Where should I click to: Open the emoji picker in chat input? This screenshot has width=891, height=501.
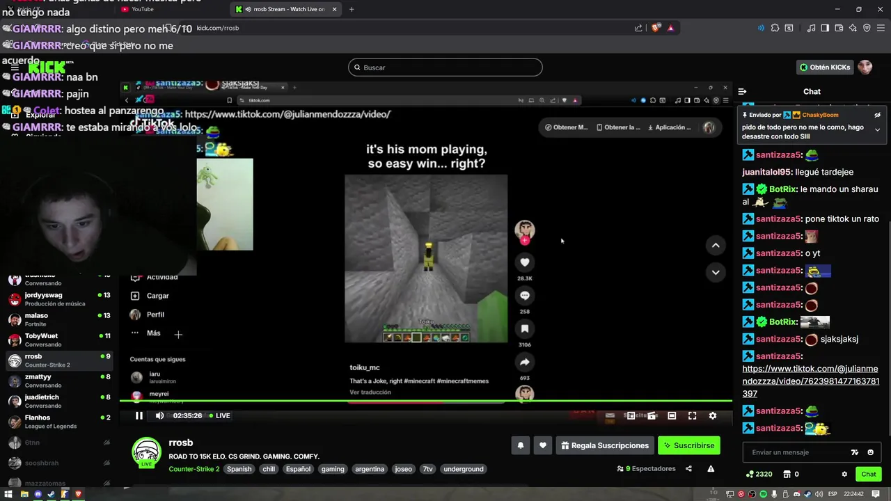(870, 452)
